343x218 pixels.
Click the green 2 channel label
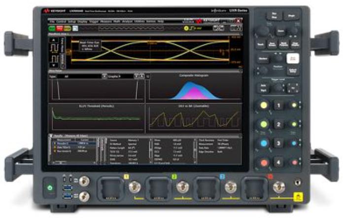174,177
